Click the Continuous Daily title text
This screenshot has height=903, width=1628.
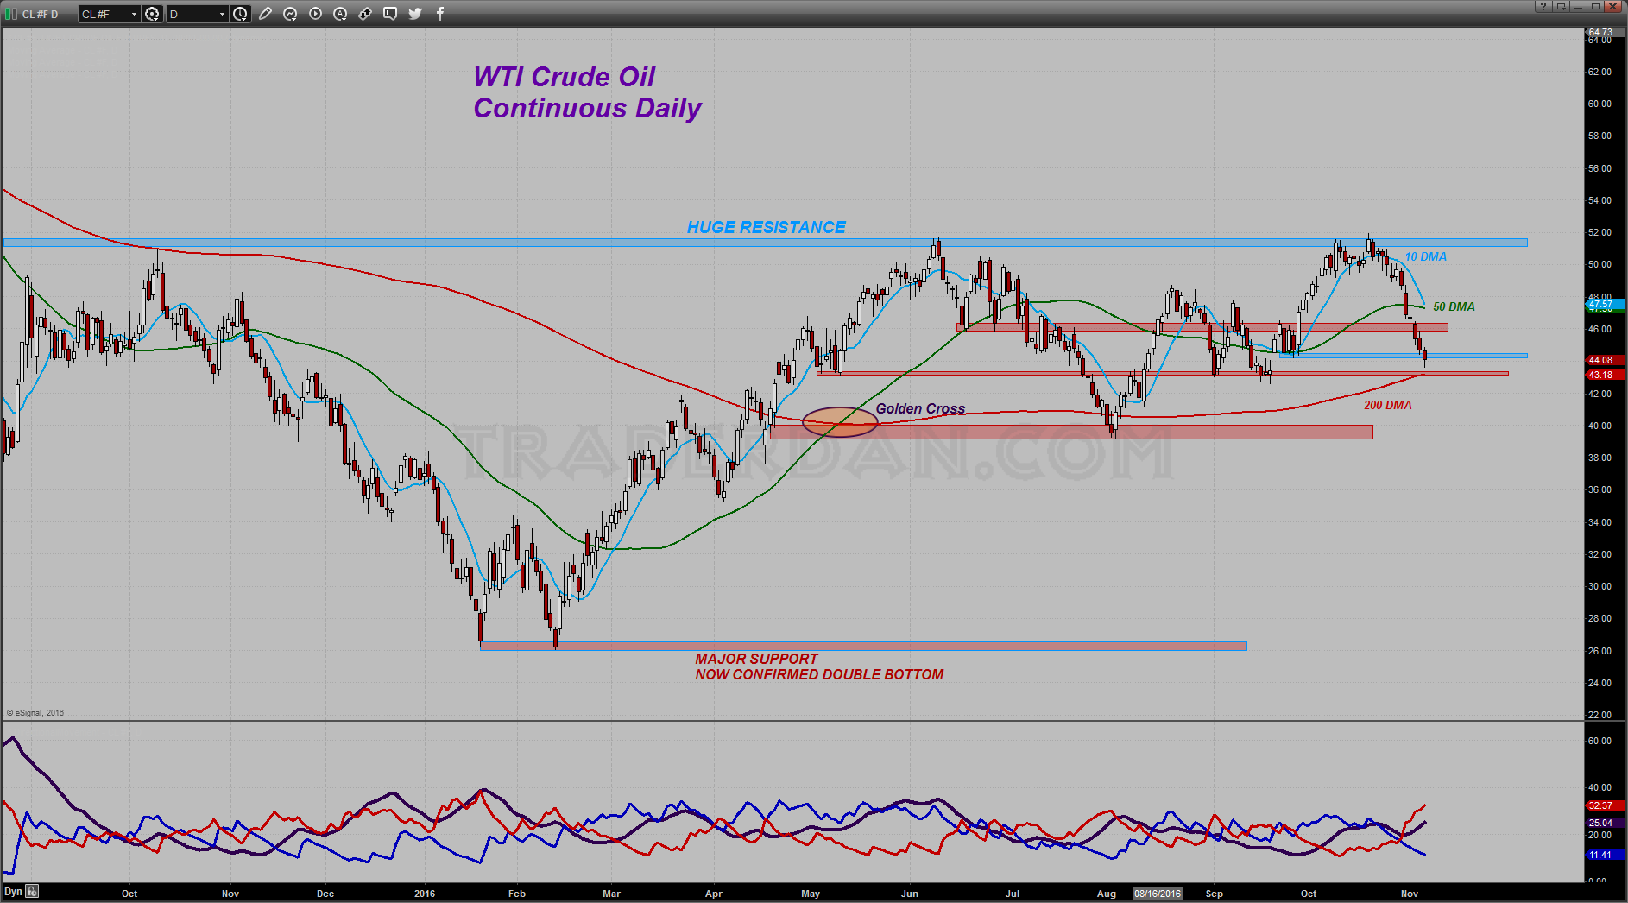[x=588, y=108]
